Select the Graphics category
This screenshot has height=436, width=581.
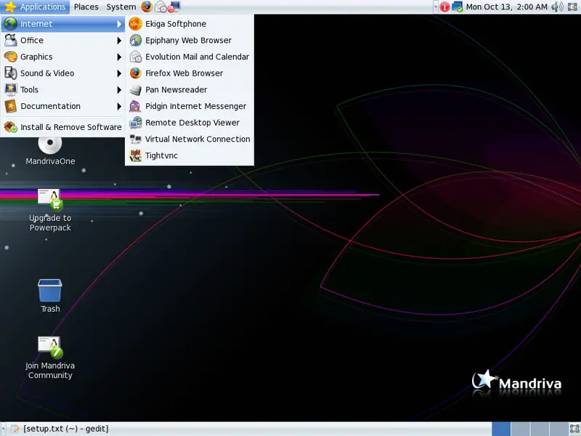click(x=63, y=57)
